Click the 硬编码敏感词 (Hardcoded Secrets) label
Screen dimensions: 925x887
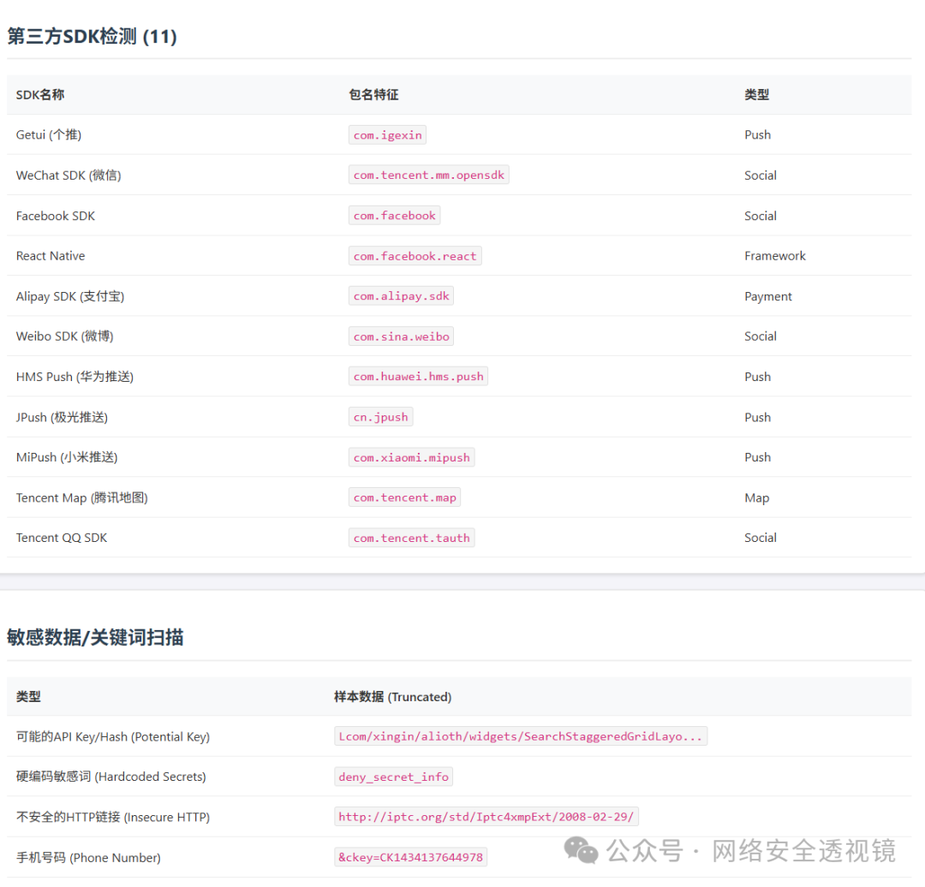(110, 777)
